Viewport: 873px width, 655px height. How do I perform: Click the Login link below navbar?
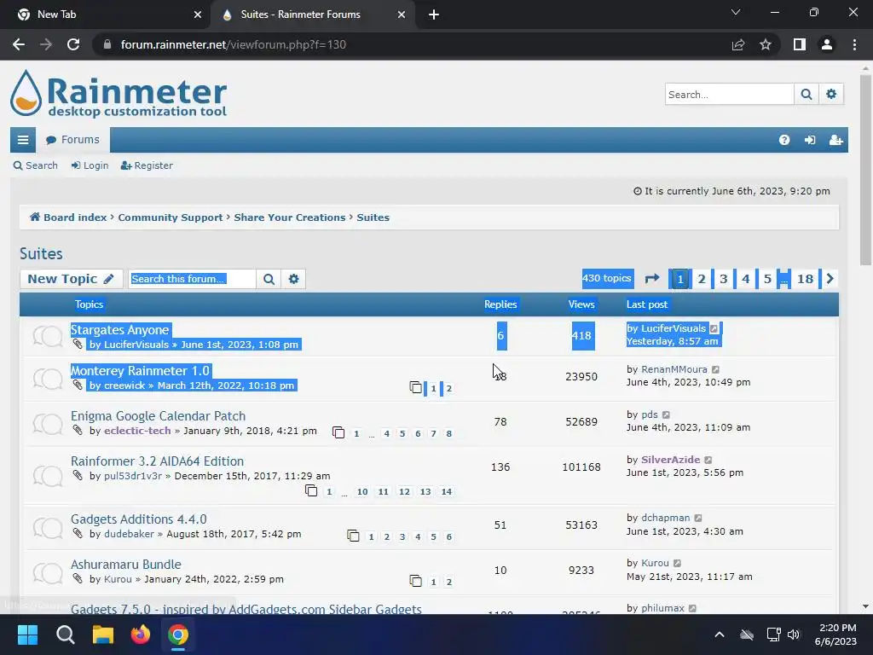90,165
